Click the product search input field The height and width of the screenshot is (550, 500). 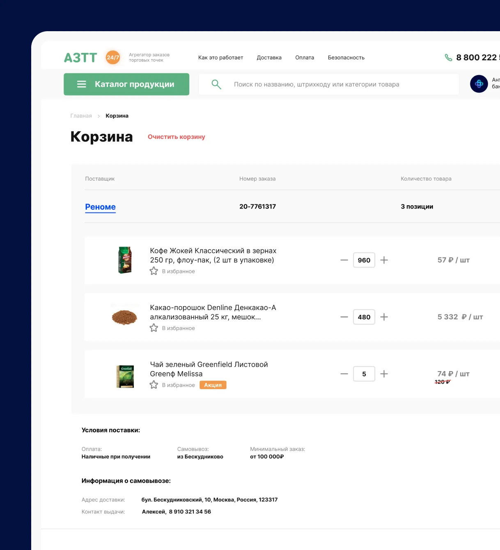[328, 84]
